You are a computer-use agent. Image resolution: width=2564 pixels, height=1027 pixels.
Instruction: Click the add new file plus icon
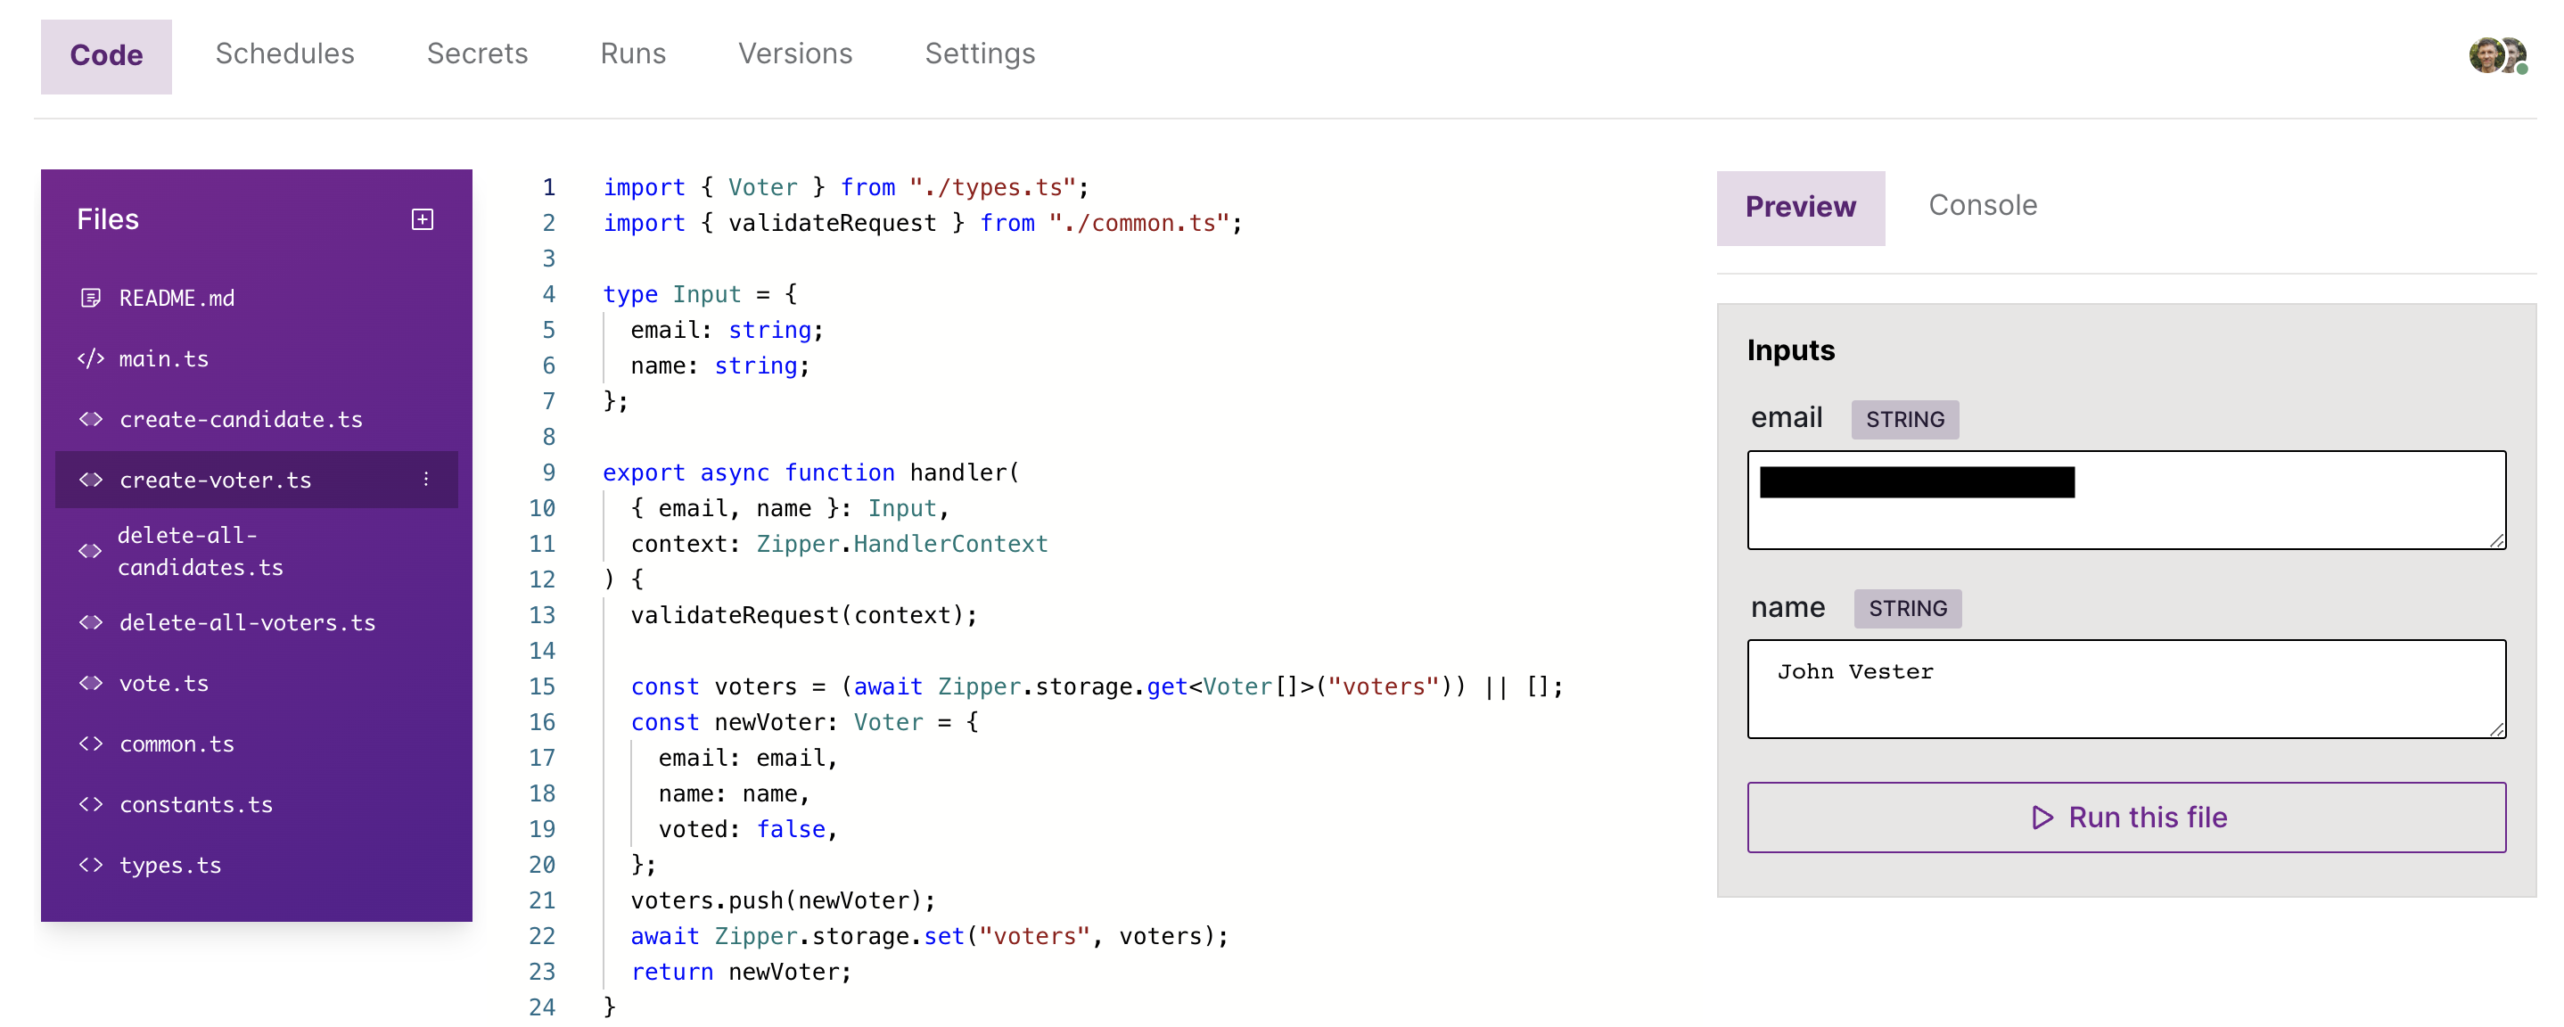[422, 219]
